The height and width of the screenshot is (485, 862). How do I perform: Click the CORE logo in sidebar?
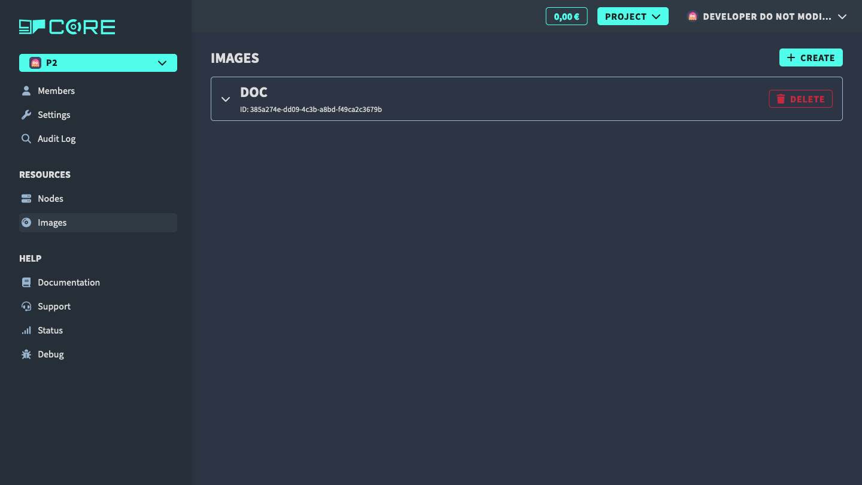tap(67, 27)
